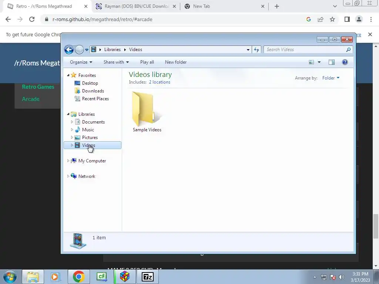Close the Retro Megathread Chrome tab

click(x=86, y=7)
